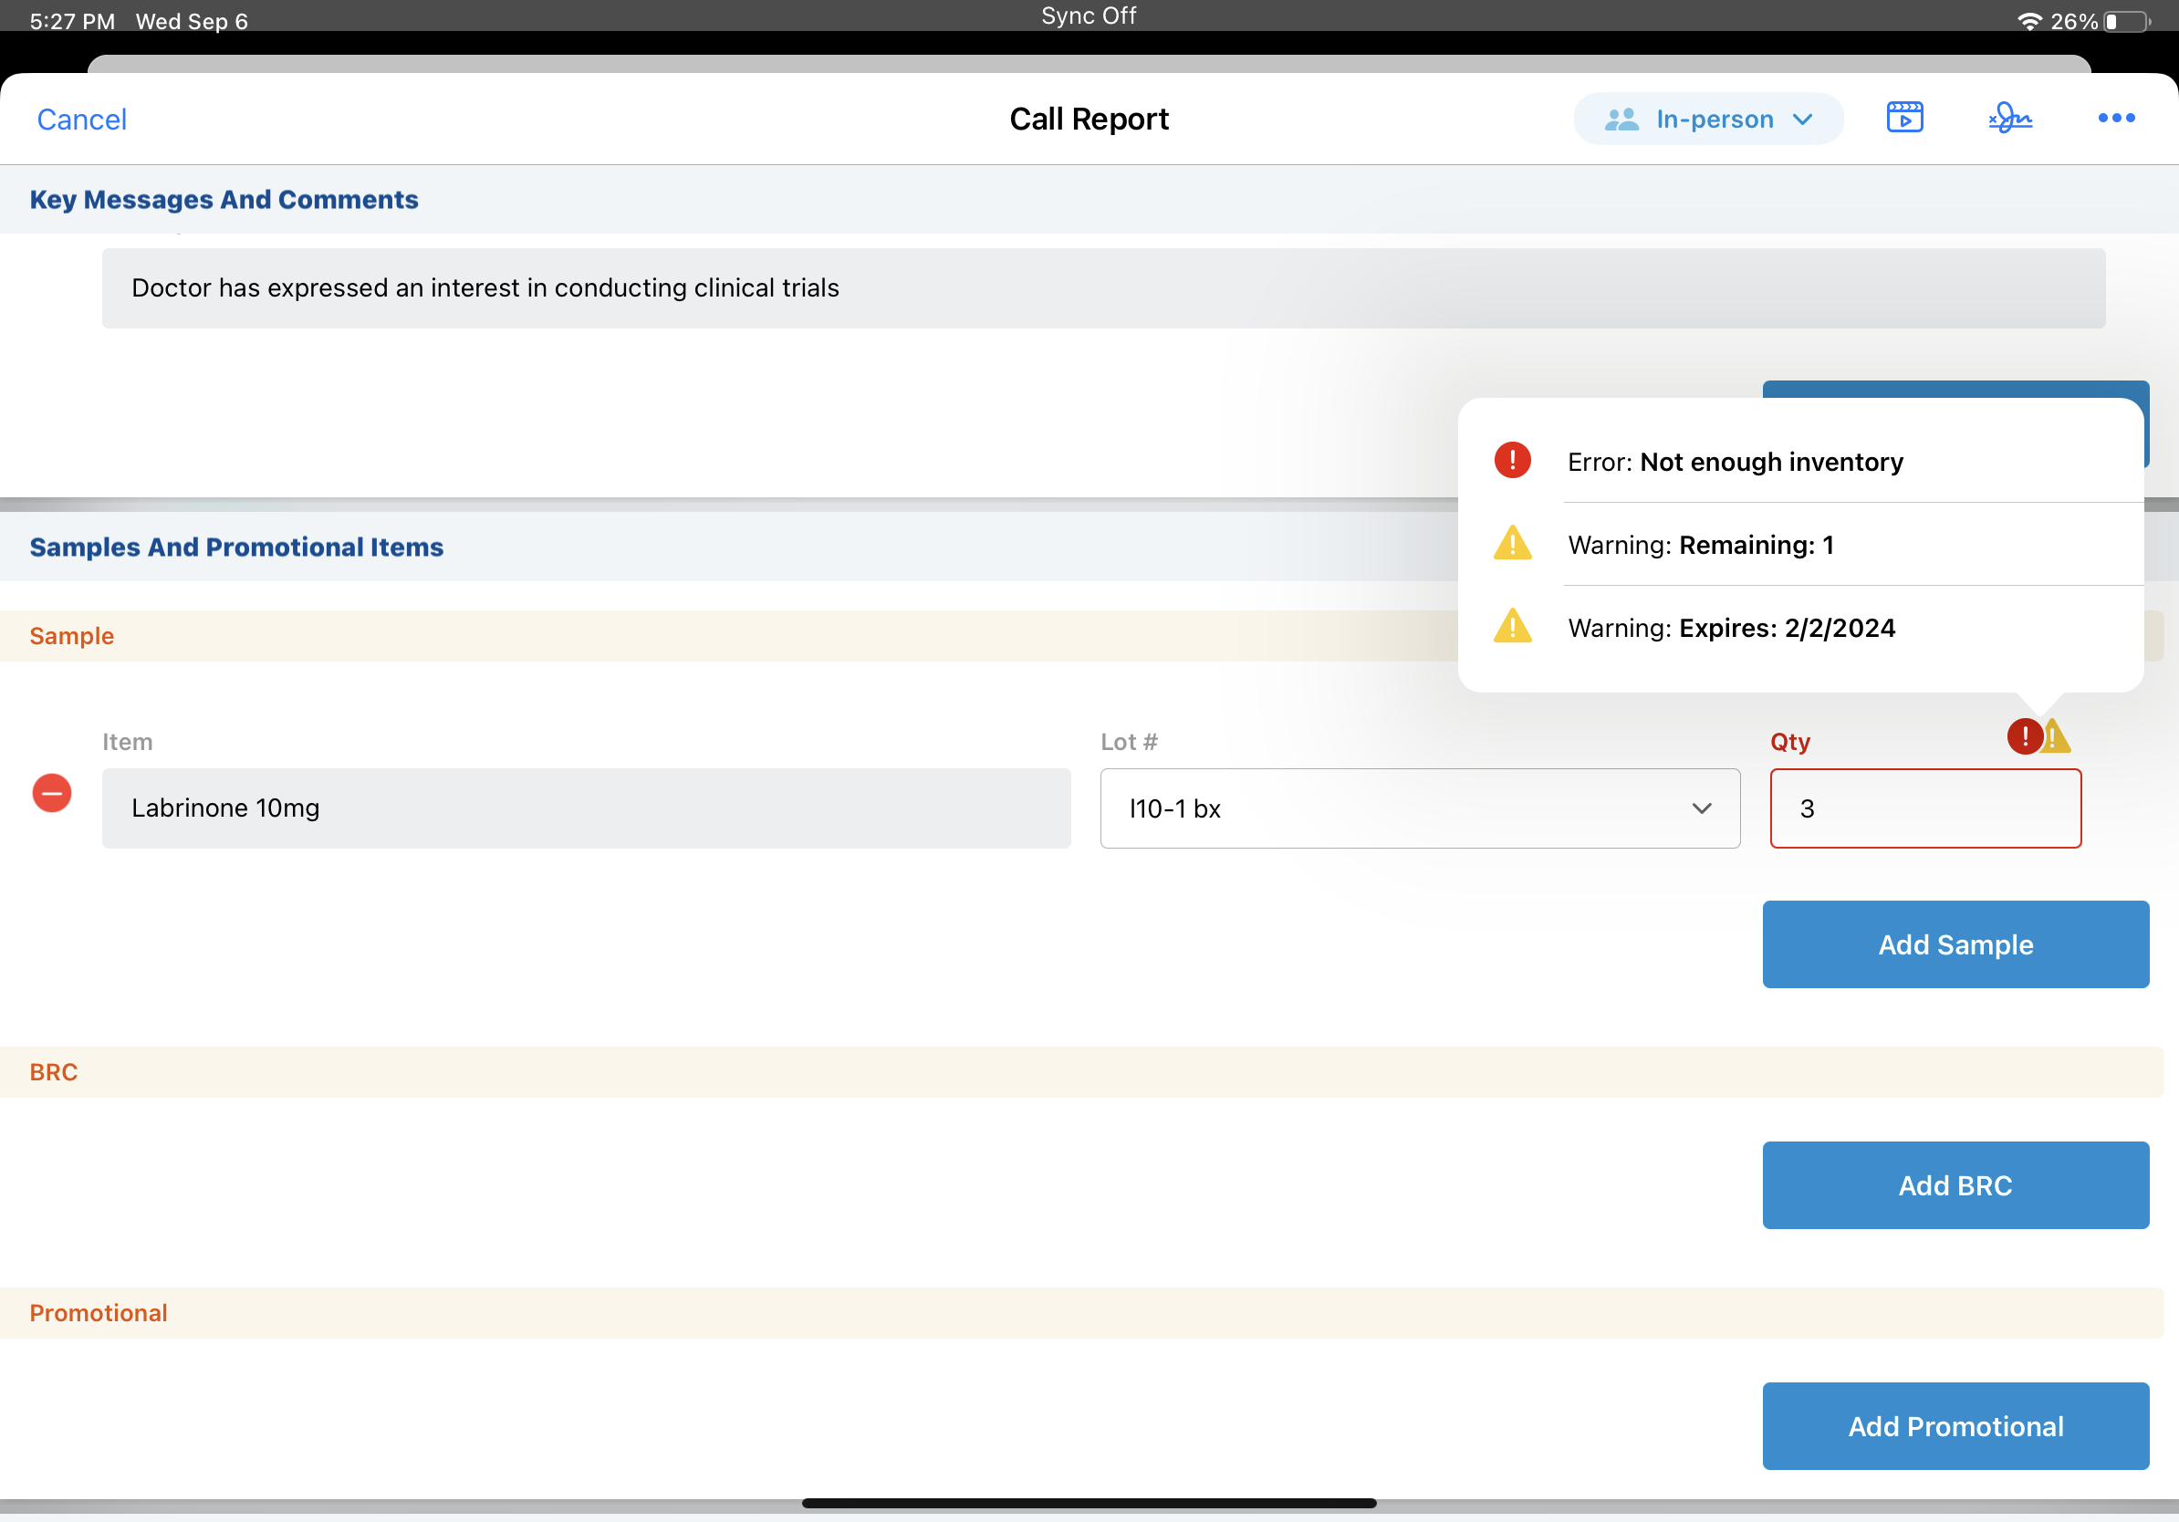The height and width of the screenshot is (1522, 2179).
Task: Open the In-person call type dropdown
Action: 1707,119
